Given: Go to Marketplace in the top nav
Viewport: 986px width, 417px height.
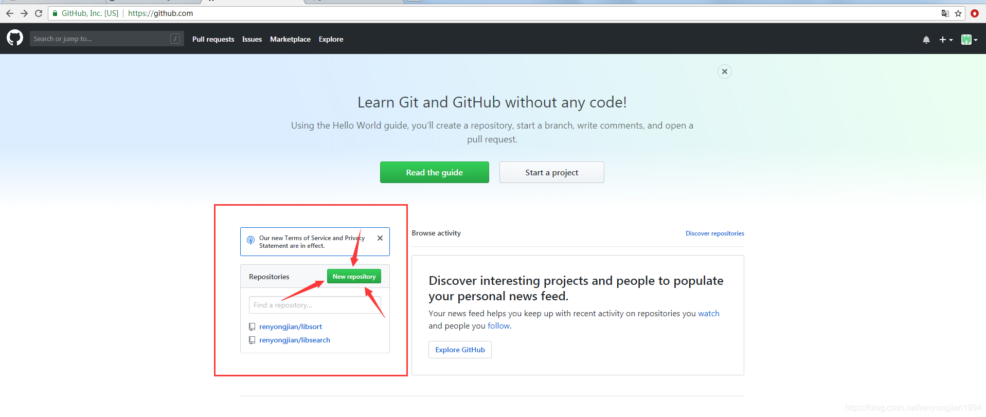Looking at the screenshot, I should (290, 39).
